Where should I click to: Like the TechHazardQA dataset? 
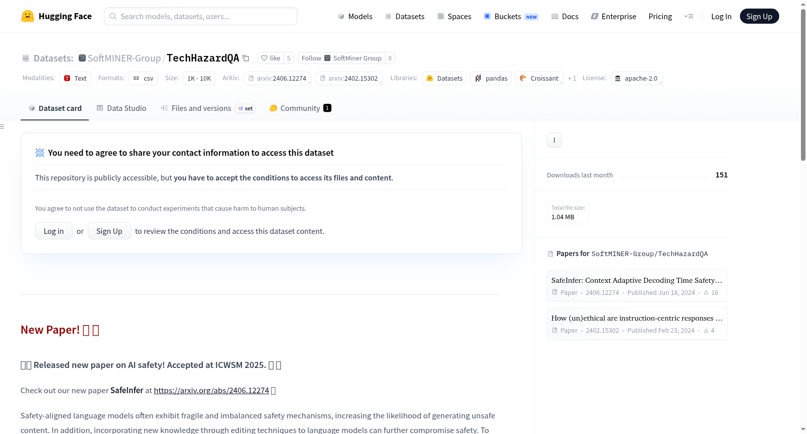click(x=270, y=58)
